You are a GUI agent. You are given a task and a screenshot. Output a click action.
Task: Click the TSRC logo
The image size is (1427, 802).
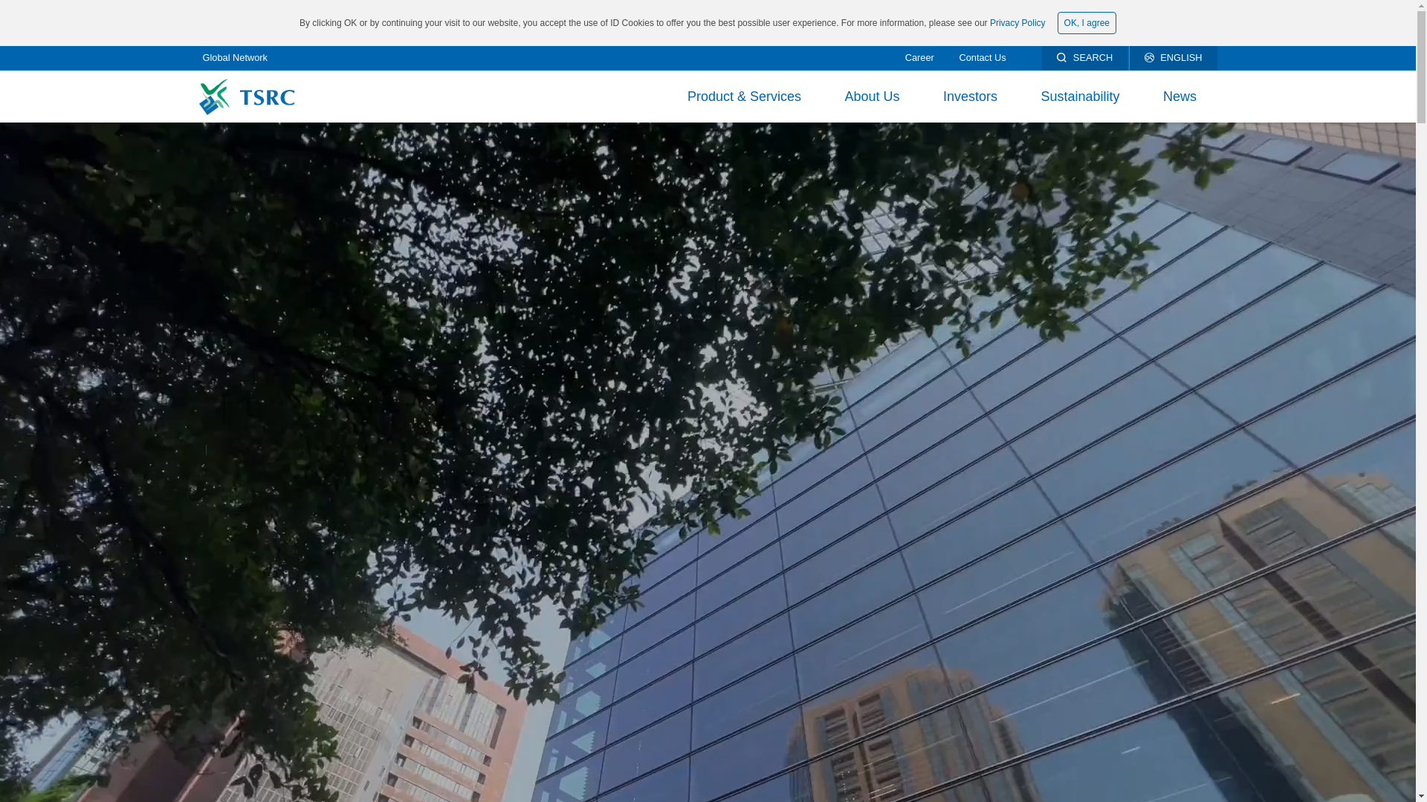[247, 97]
